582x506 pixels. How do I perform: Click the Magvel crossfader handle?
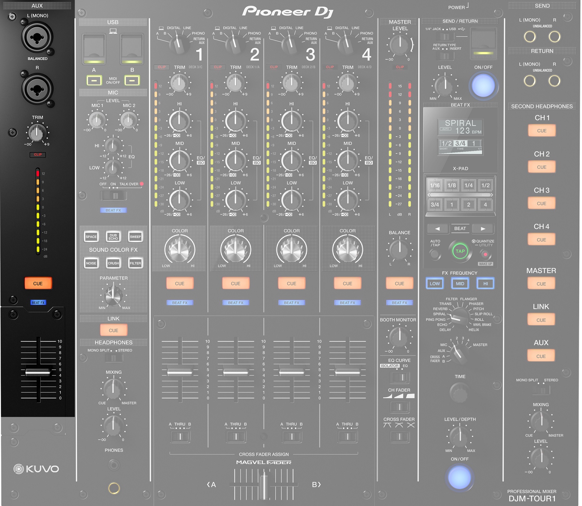coord(264,486)
